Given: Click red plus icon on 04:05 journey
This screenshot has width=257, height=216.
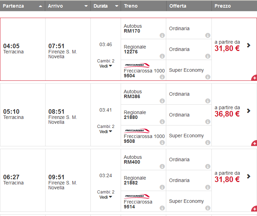Looking at the screenshot, I should (x=254, y=78).
